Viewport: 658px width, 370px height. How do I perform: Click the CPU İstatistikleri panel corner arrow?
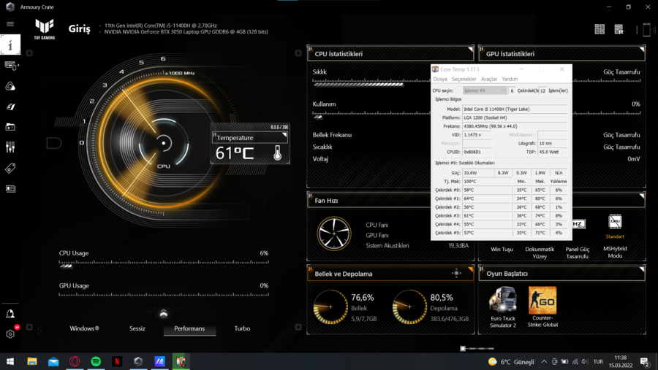click(x=470, y=50)
